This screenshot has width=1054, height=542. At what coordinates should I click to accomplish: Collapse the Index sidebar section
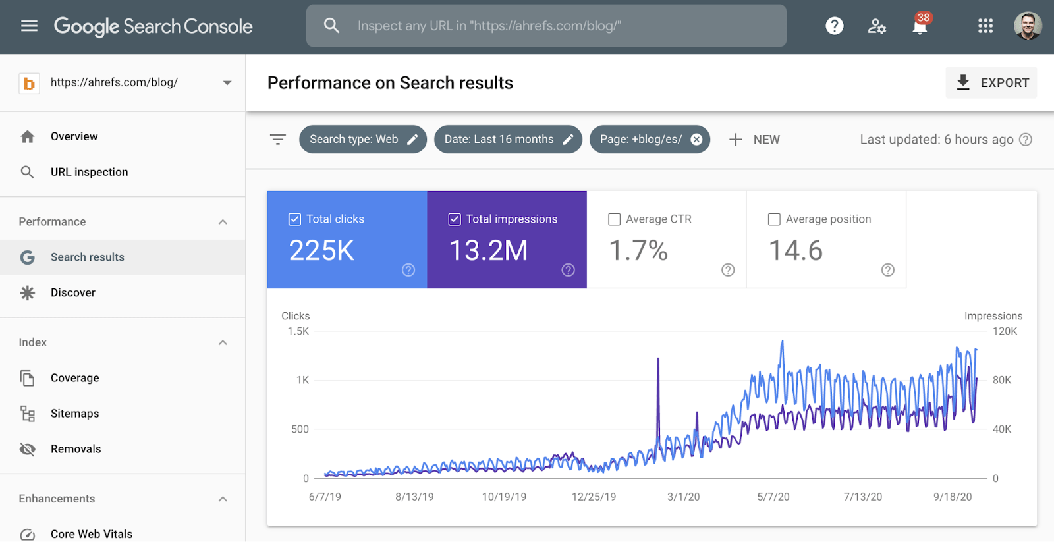pos(223,342)
